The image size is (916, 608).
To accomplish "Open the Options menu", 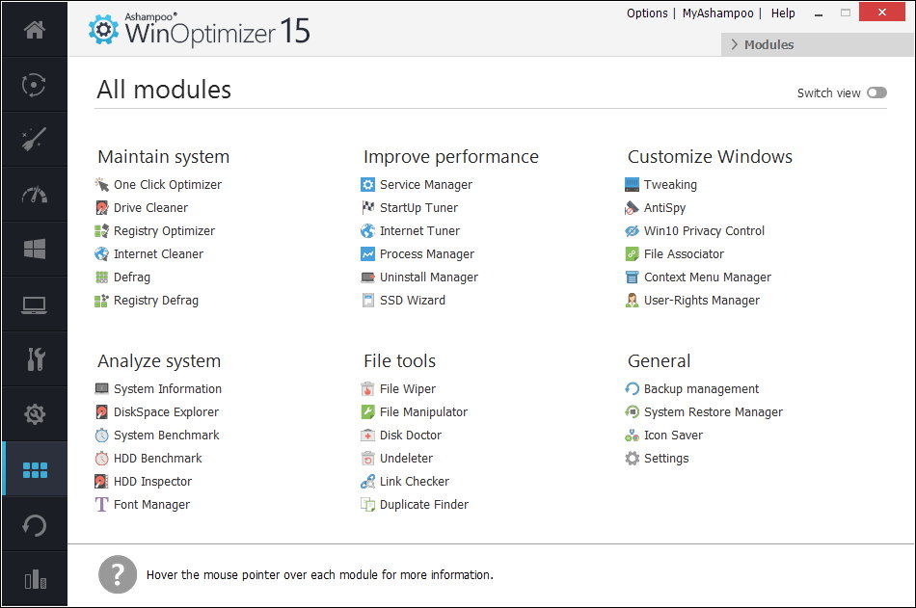I will coord(647,13).
